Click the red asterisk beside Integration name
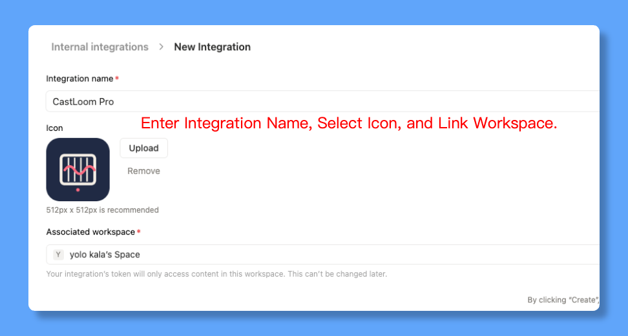The image size is (628, 336). 117,79
